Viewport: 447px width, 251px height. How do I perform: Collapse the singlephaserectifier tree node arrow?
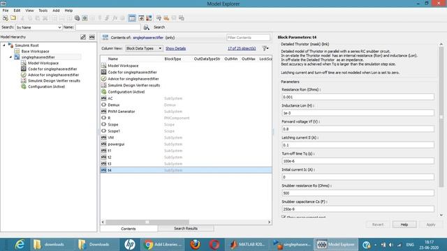(10, 57)
